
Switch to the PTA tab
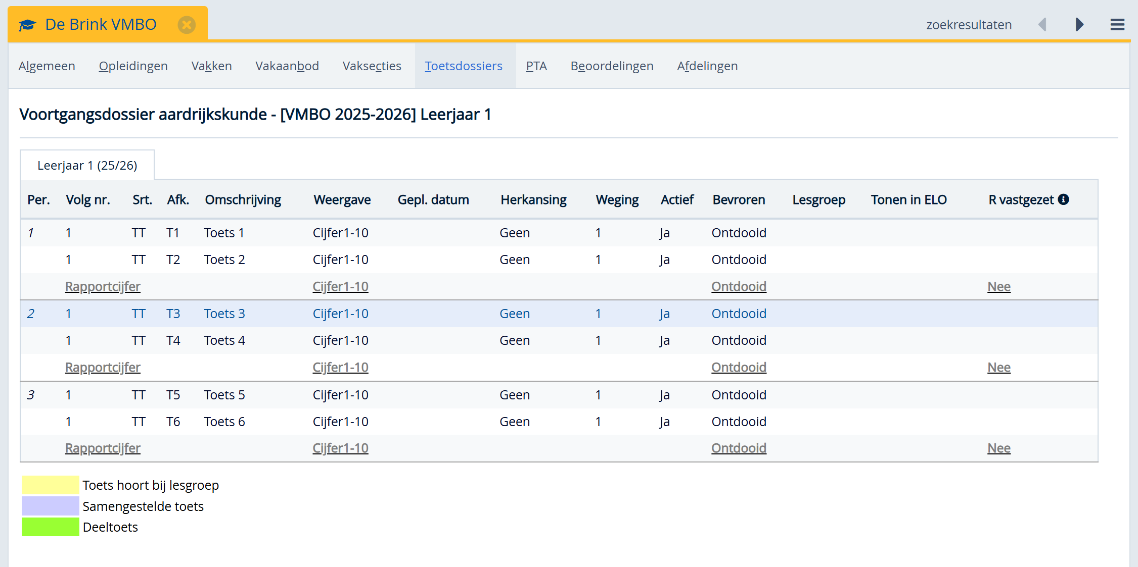(536, 66)
